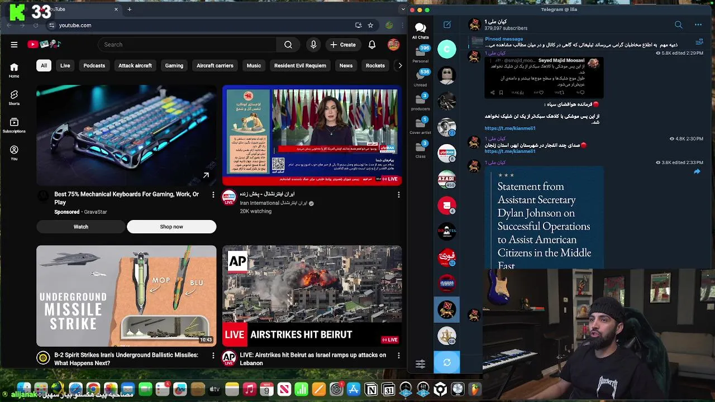Click Watch on the keyboard ad
715x402 pixels.
tap(81, 227)
